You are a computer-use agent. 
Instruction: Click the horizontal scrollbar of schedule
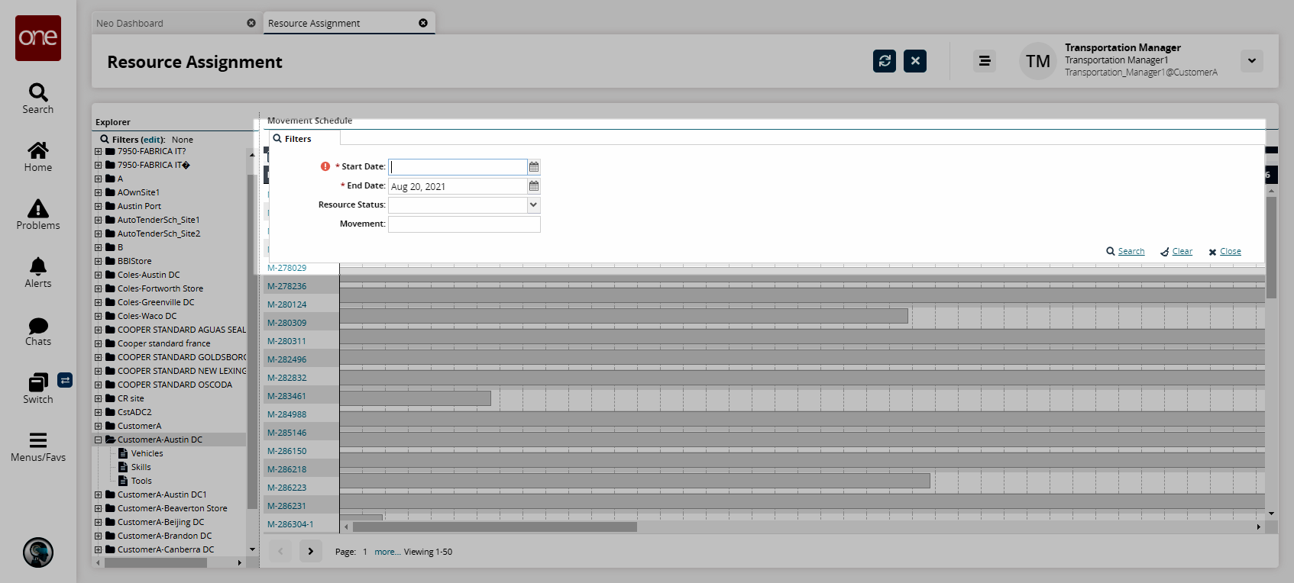pyautogui.click(x=494, y=527)
